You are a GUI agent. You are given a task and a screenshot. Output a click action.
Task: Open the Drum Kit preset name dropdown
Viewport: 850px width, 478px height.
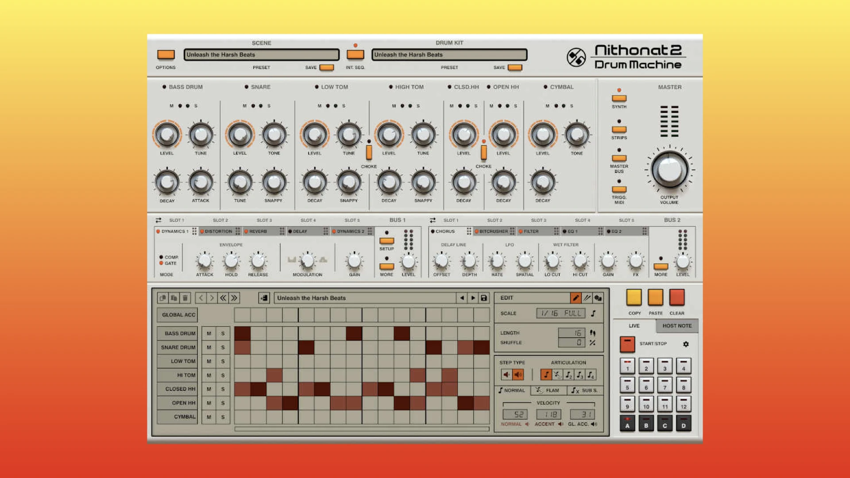[x=449, y=54]
